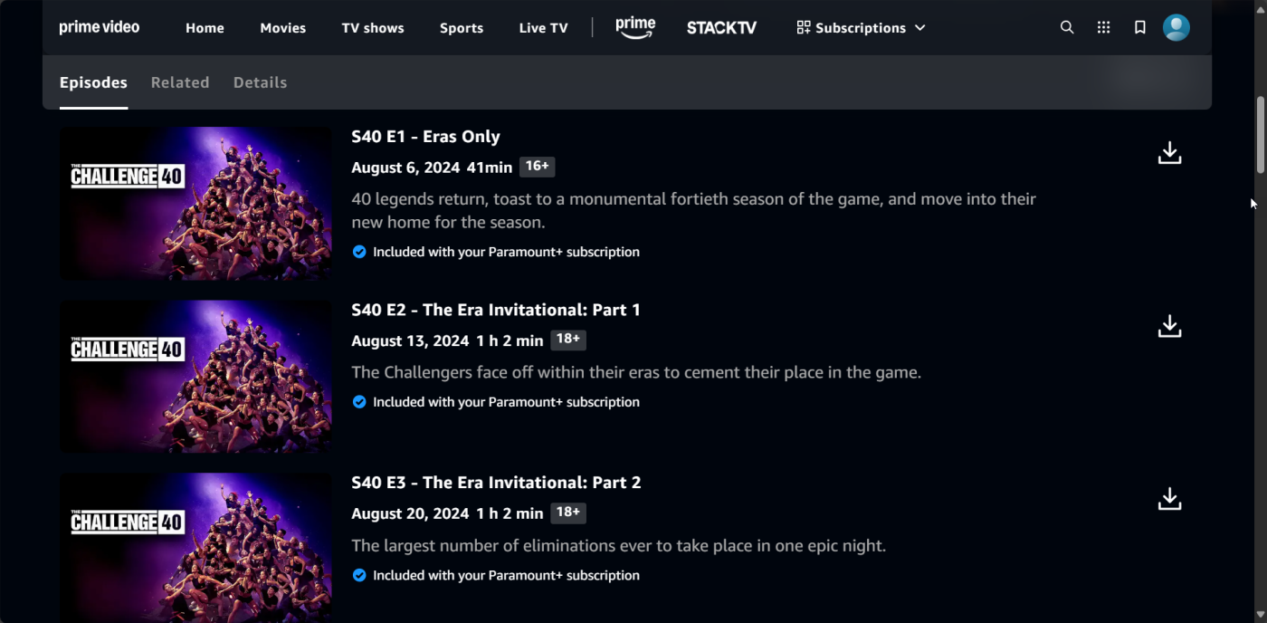This screenshot has width=1267, height=623.
Task: Go to the Prime Video home logo
Action: tap(100, 27)
